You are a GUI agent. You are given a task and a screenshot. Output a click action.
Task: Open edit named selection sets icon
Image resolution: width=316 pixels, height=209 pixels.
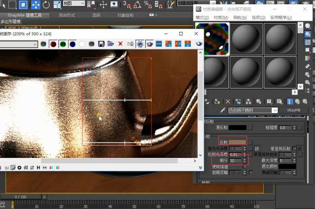pos(171,4)
